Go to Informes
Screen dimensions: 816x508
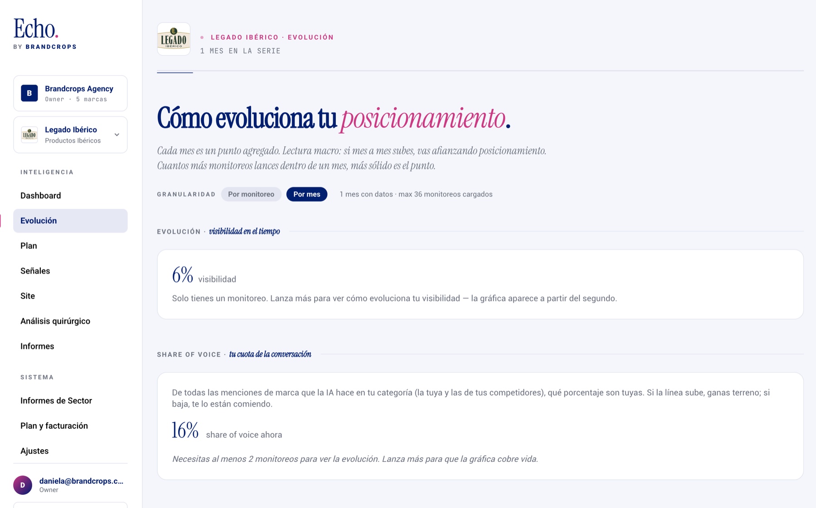70,346
